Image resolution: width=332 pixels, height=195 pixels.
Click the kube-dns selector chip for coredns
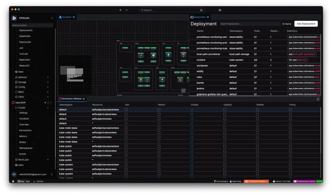pyautogui.click(x=297, y=60)
